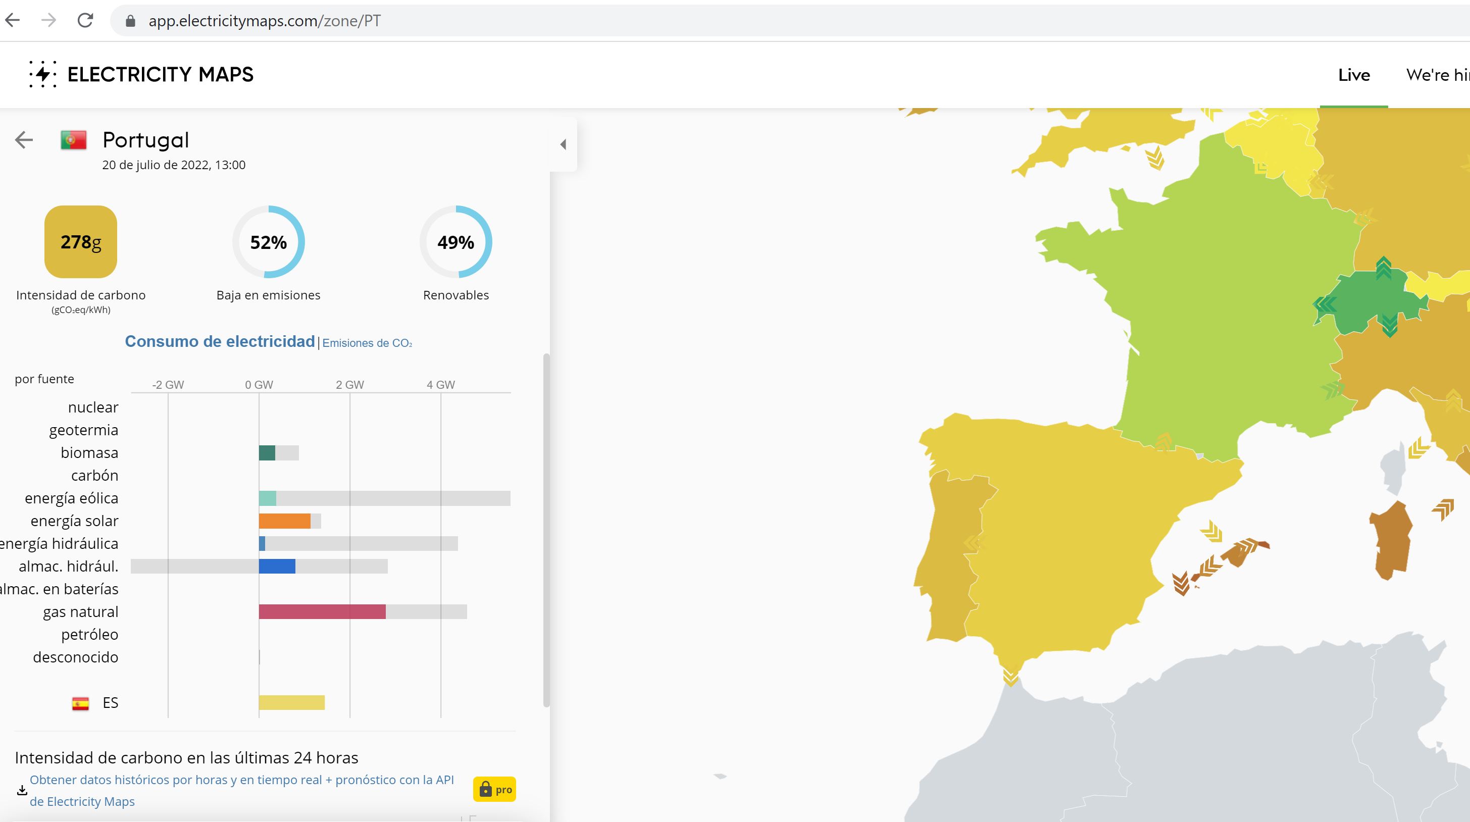Click the Electricity Maps lightning logo
This screenshot has height=822, width=1470.
click(43, 74)
